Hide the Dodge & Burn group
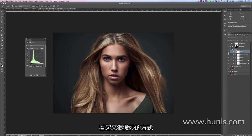Screen dimensions: 252x136 pyautogui.click(x=228, y=66)
